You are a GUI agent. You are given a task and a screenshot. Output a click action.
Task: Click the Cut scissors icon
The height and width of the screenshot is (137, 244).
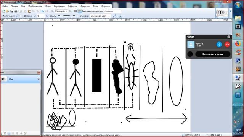(21, 11)
